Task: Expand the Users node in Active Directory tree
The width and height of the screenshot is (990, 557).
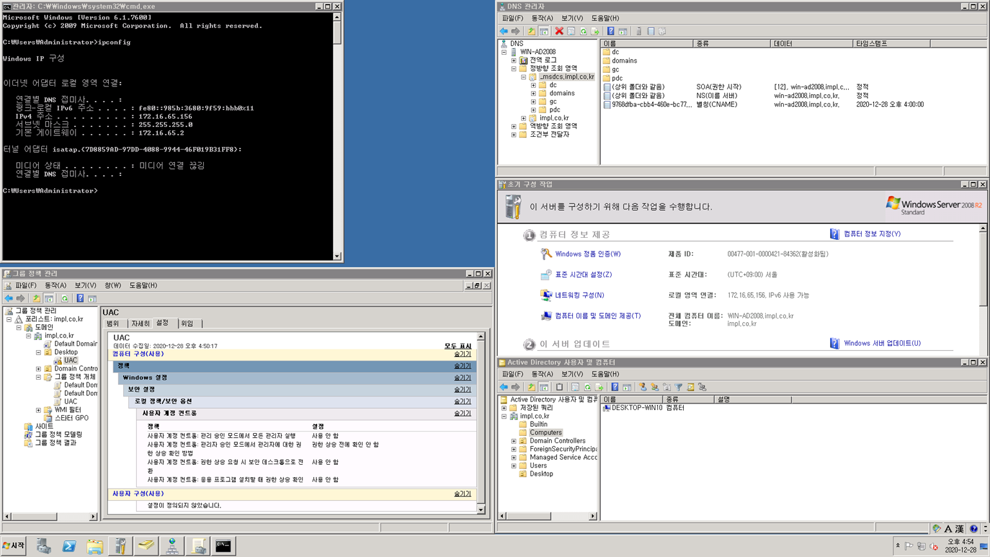Action: point(514,465)
